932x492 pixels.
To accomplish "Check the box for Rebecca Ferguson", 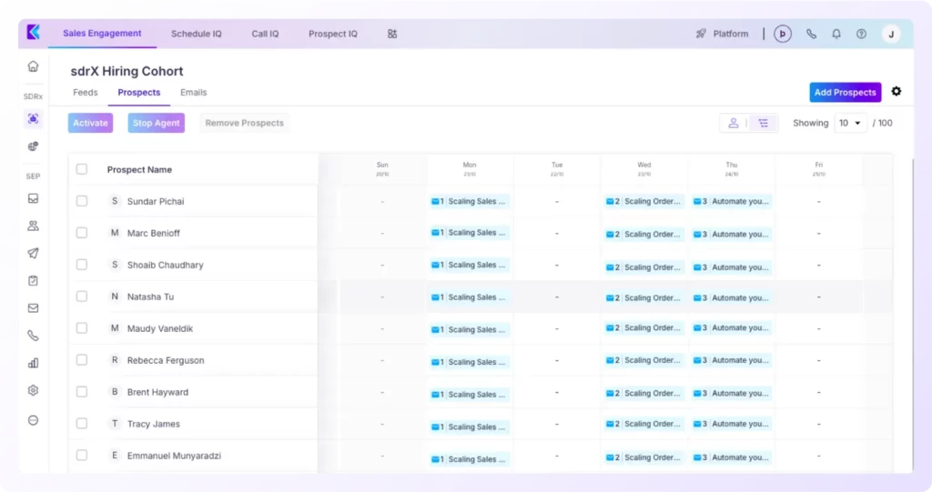I will pos(82,360).
